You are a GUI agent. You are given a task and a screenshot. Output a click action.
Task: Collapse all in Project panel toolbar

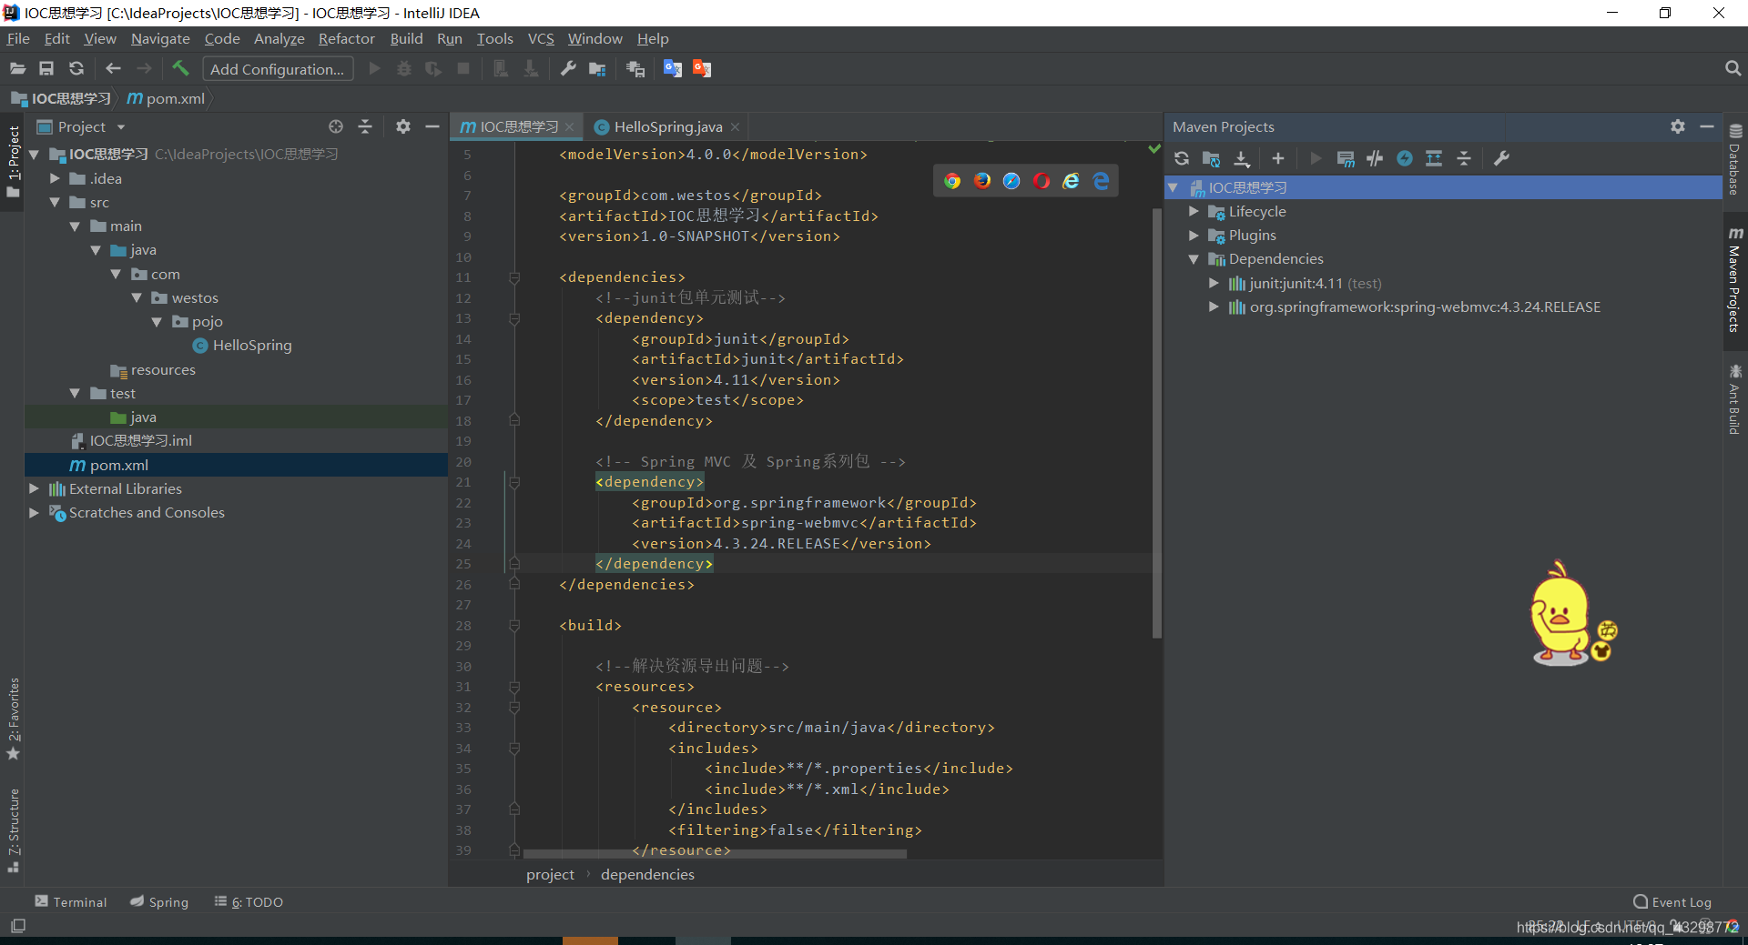[365, 127]
